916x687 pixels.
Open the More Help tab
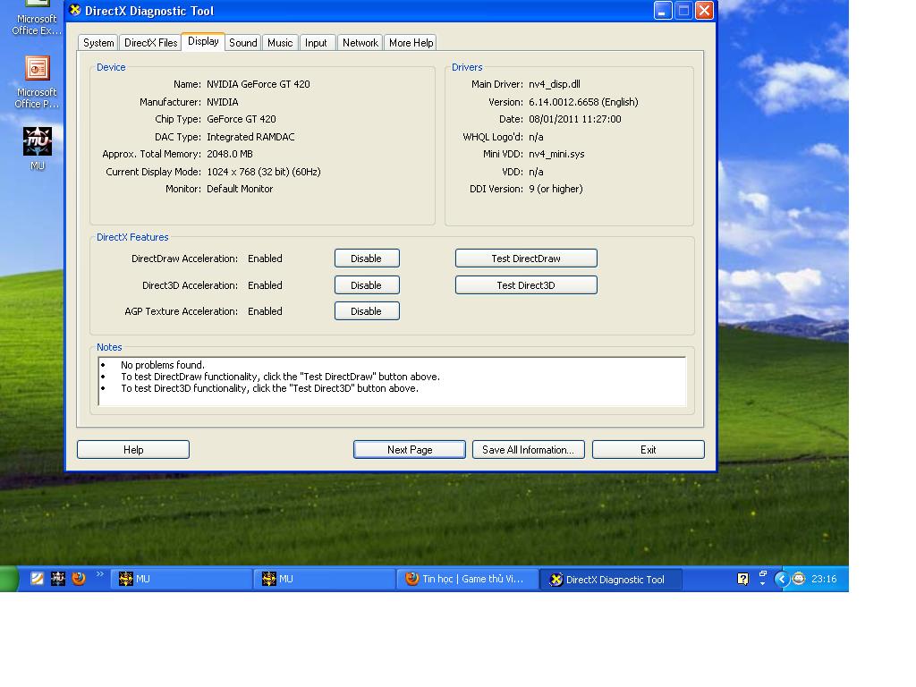pos(411,43)
